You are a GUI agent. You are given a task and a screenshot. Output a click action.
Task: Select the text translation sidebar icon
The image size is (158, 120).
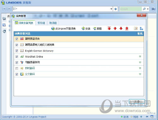pos(4,25)
